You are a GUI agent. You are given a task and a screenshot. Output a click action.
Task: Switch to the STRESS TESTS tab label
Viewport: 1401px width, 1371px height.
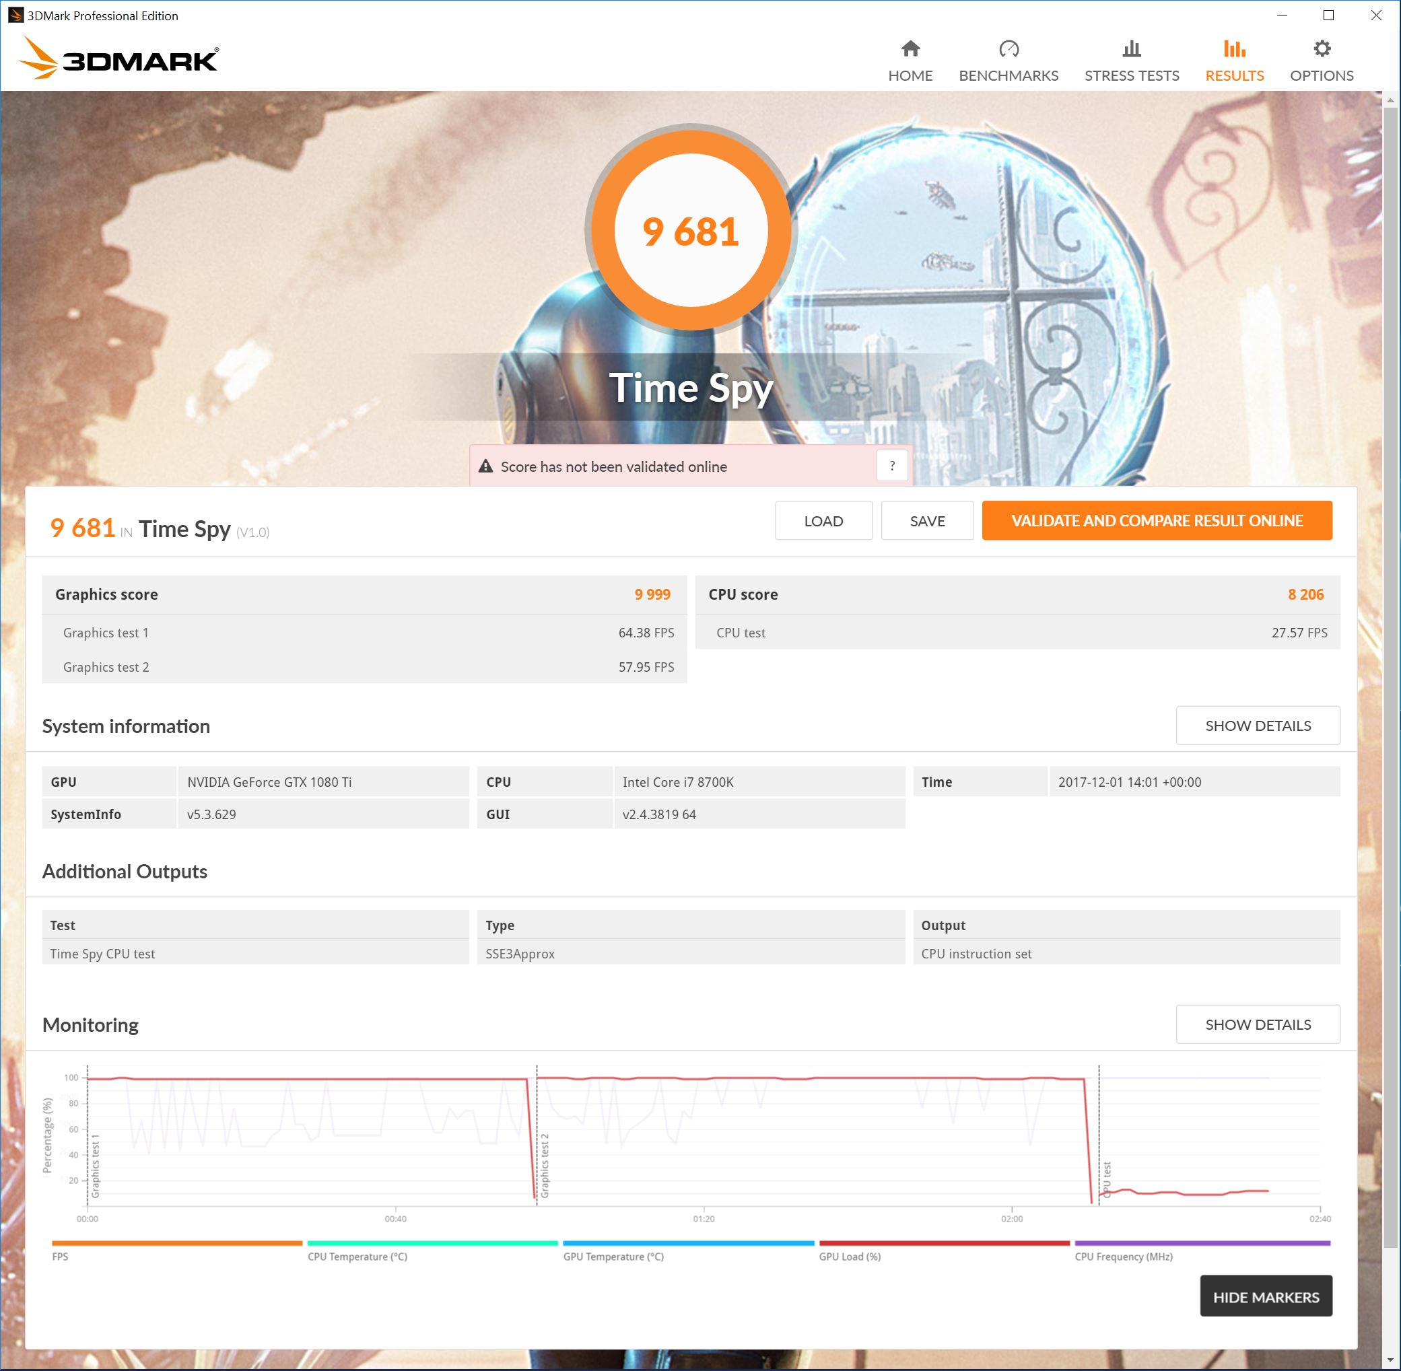coord(1132,75)
